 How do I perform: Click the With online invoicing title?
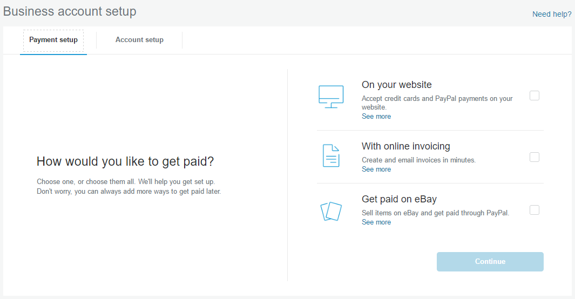(x=405, y=146)
